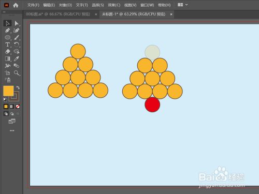Click the orange Fill color swatch
This screenshot has height=194, width=259.
pyautogui.click(x=8, y=91)
